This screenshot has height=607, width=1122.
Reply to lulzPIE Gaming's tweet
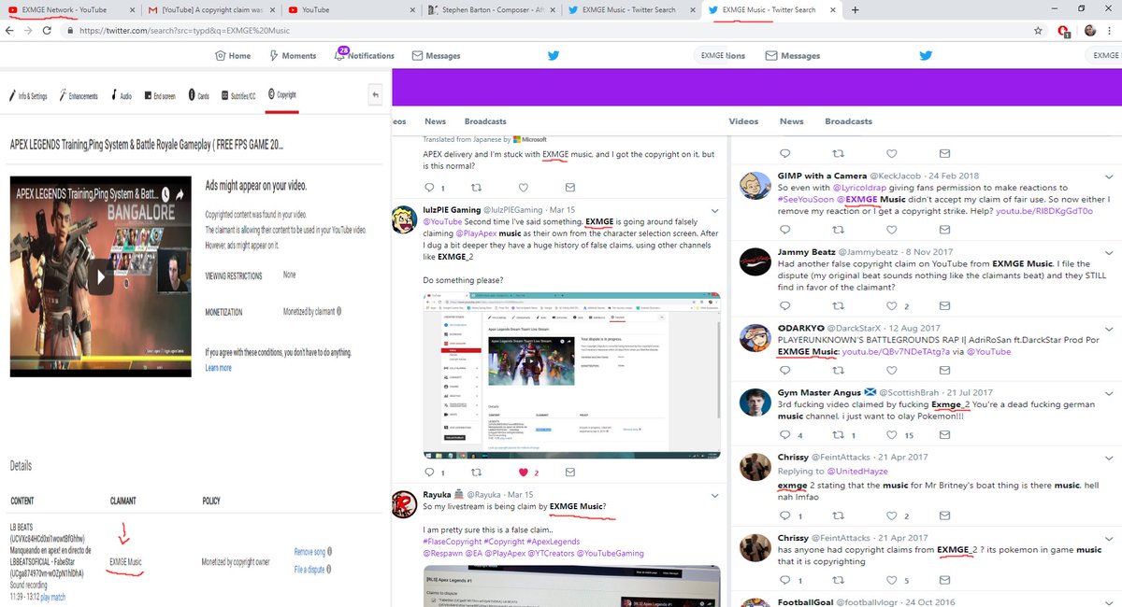click(429, 473)
